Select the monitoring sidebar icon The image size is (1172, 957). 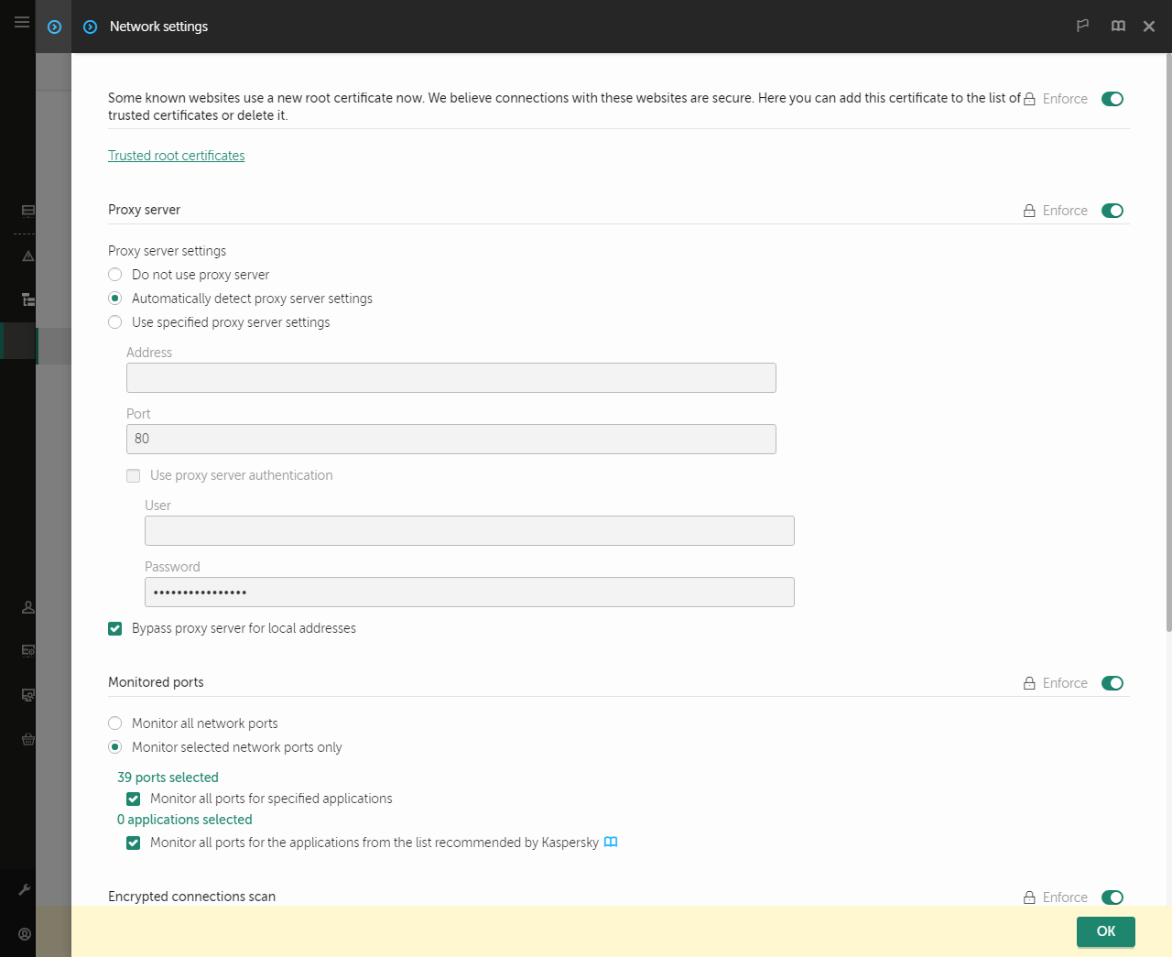pos(27,210)
